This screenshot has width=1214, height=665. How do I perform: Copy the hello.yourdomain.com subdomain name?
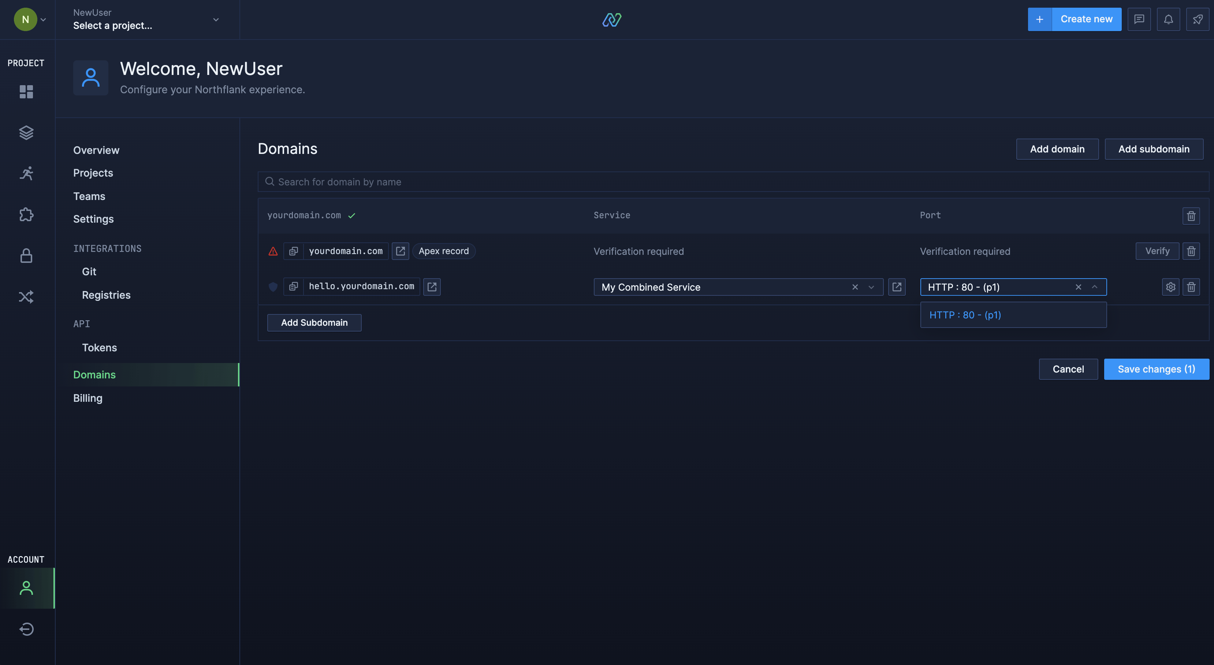click(x=293, y=287)
